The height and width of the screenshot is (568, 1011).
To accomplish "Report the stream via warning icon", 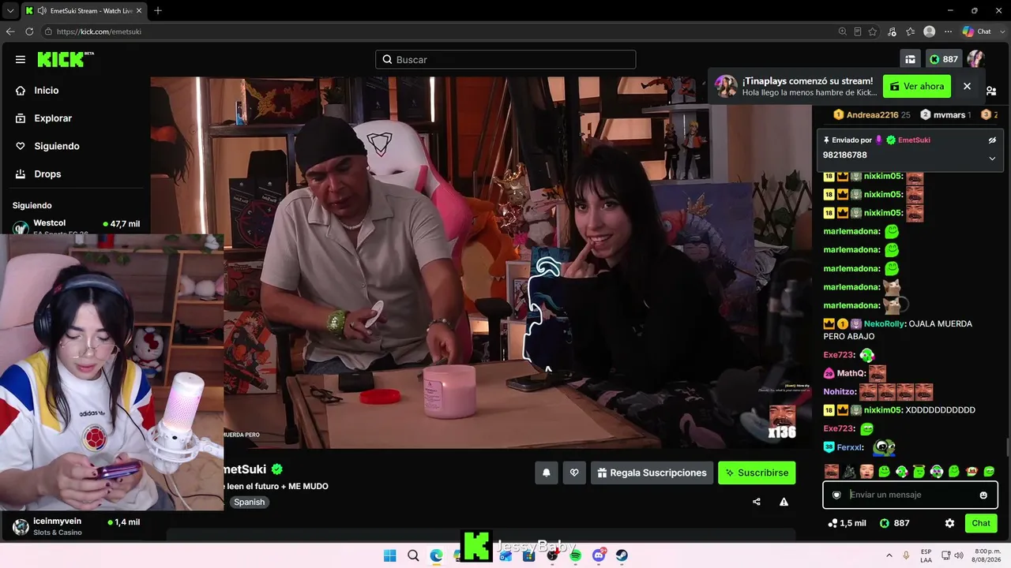I will [x=784, y=502].
